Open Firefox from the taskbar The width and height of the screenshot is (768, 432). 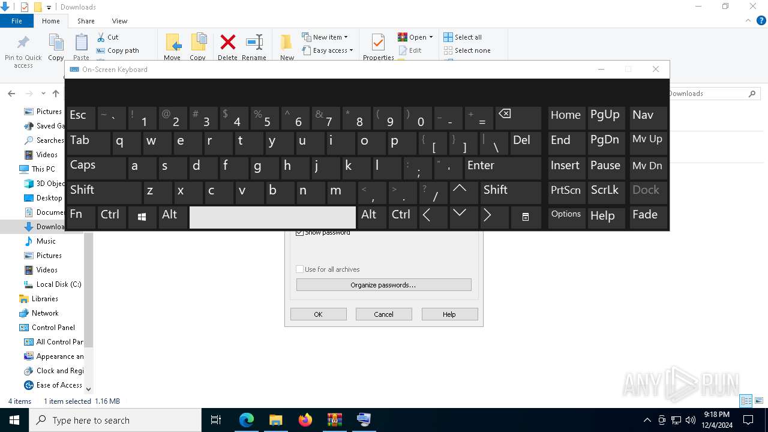pos(305,420)
